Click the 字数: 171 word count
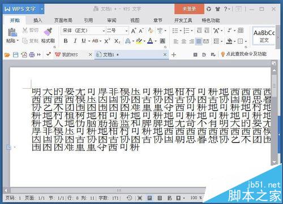Screen dimensions: 283x204 109,198
